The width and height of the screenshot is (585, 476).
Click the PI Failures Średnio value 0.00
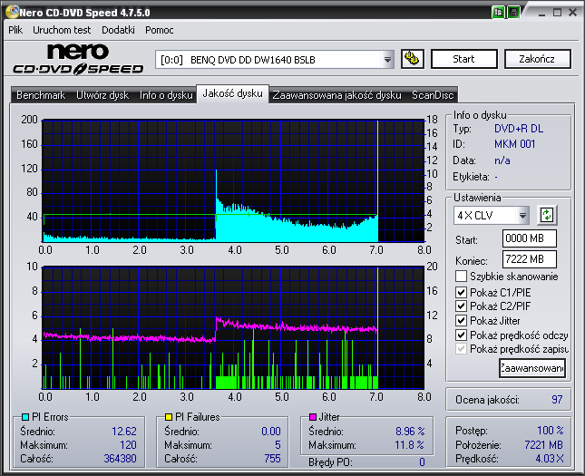click(271, 432)
